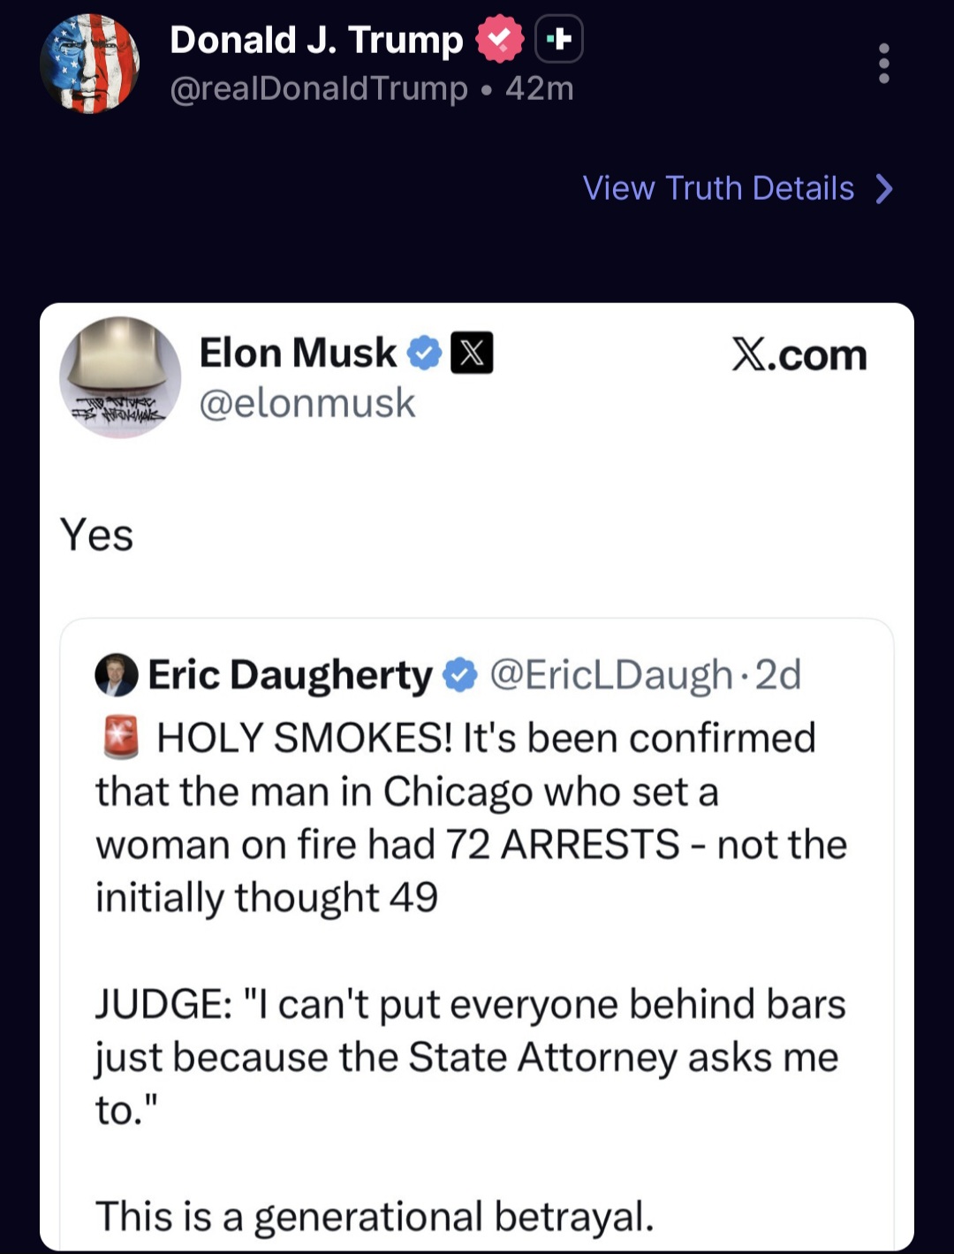The image size is (954, 1254).
Task: Open the quoted Eric Daugherty tweet card
Action: pyautogui.click(x=477, y=928)
